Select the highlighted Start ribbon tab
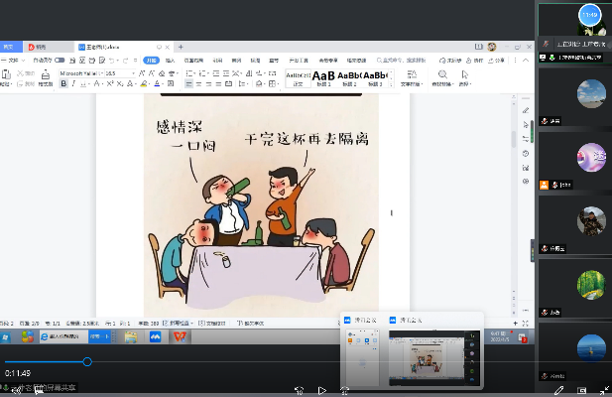Screen dimensions: 612x397 tap(151, 61)
